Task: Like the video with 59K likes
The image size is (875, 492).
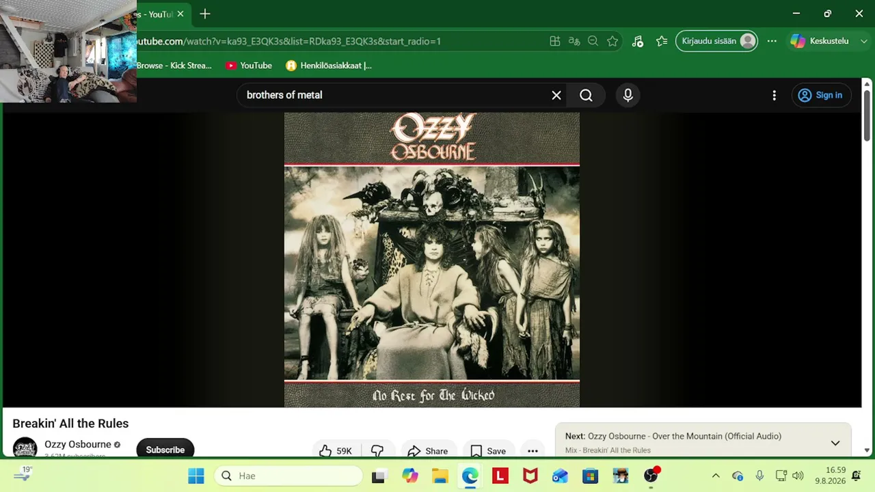Action: pyautogui.click(x=335, y=451)
